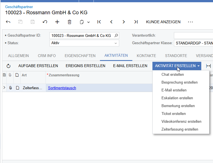
Task: Open the Geschäftspartner breadcrumb link
Action: (x=19, y=7)
